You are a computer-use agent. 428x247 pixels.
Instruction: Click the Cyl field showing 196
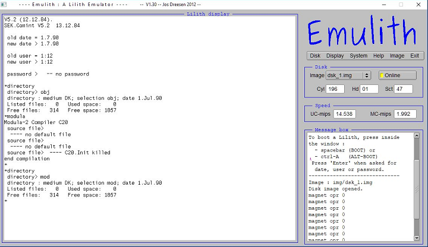coord(335,89)
